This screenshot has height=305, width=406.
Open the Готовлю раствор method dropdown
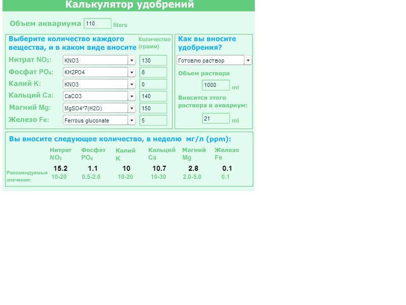click(x=214, y=60)
